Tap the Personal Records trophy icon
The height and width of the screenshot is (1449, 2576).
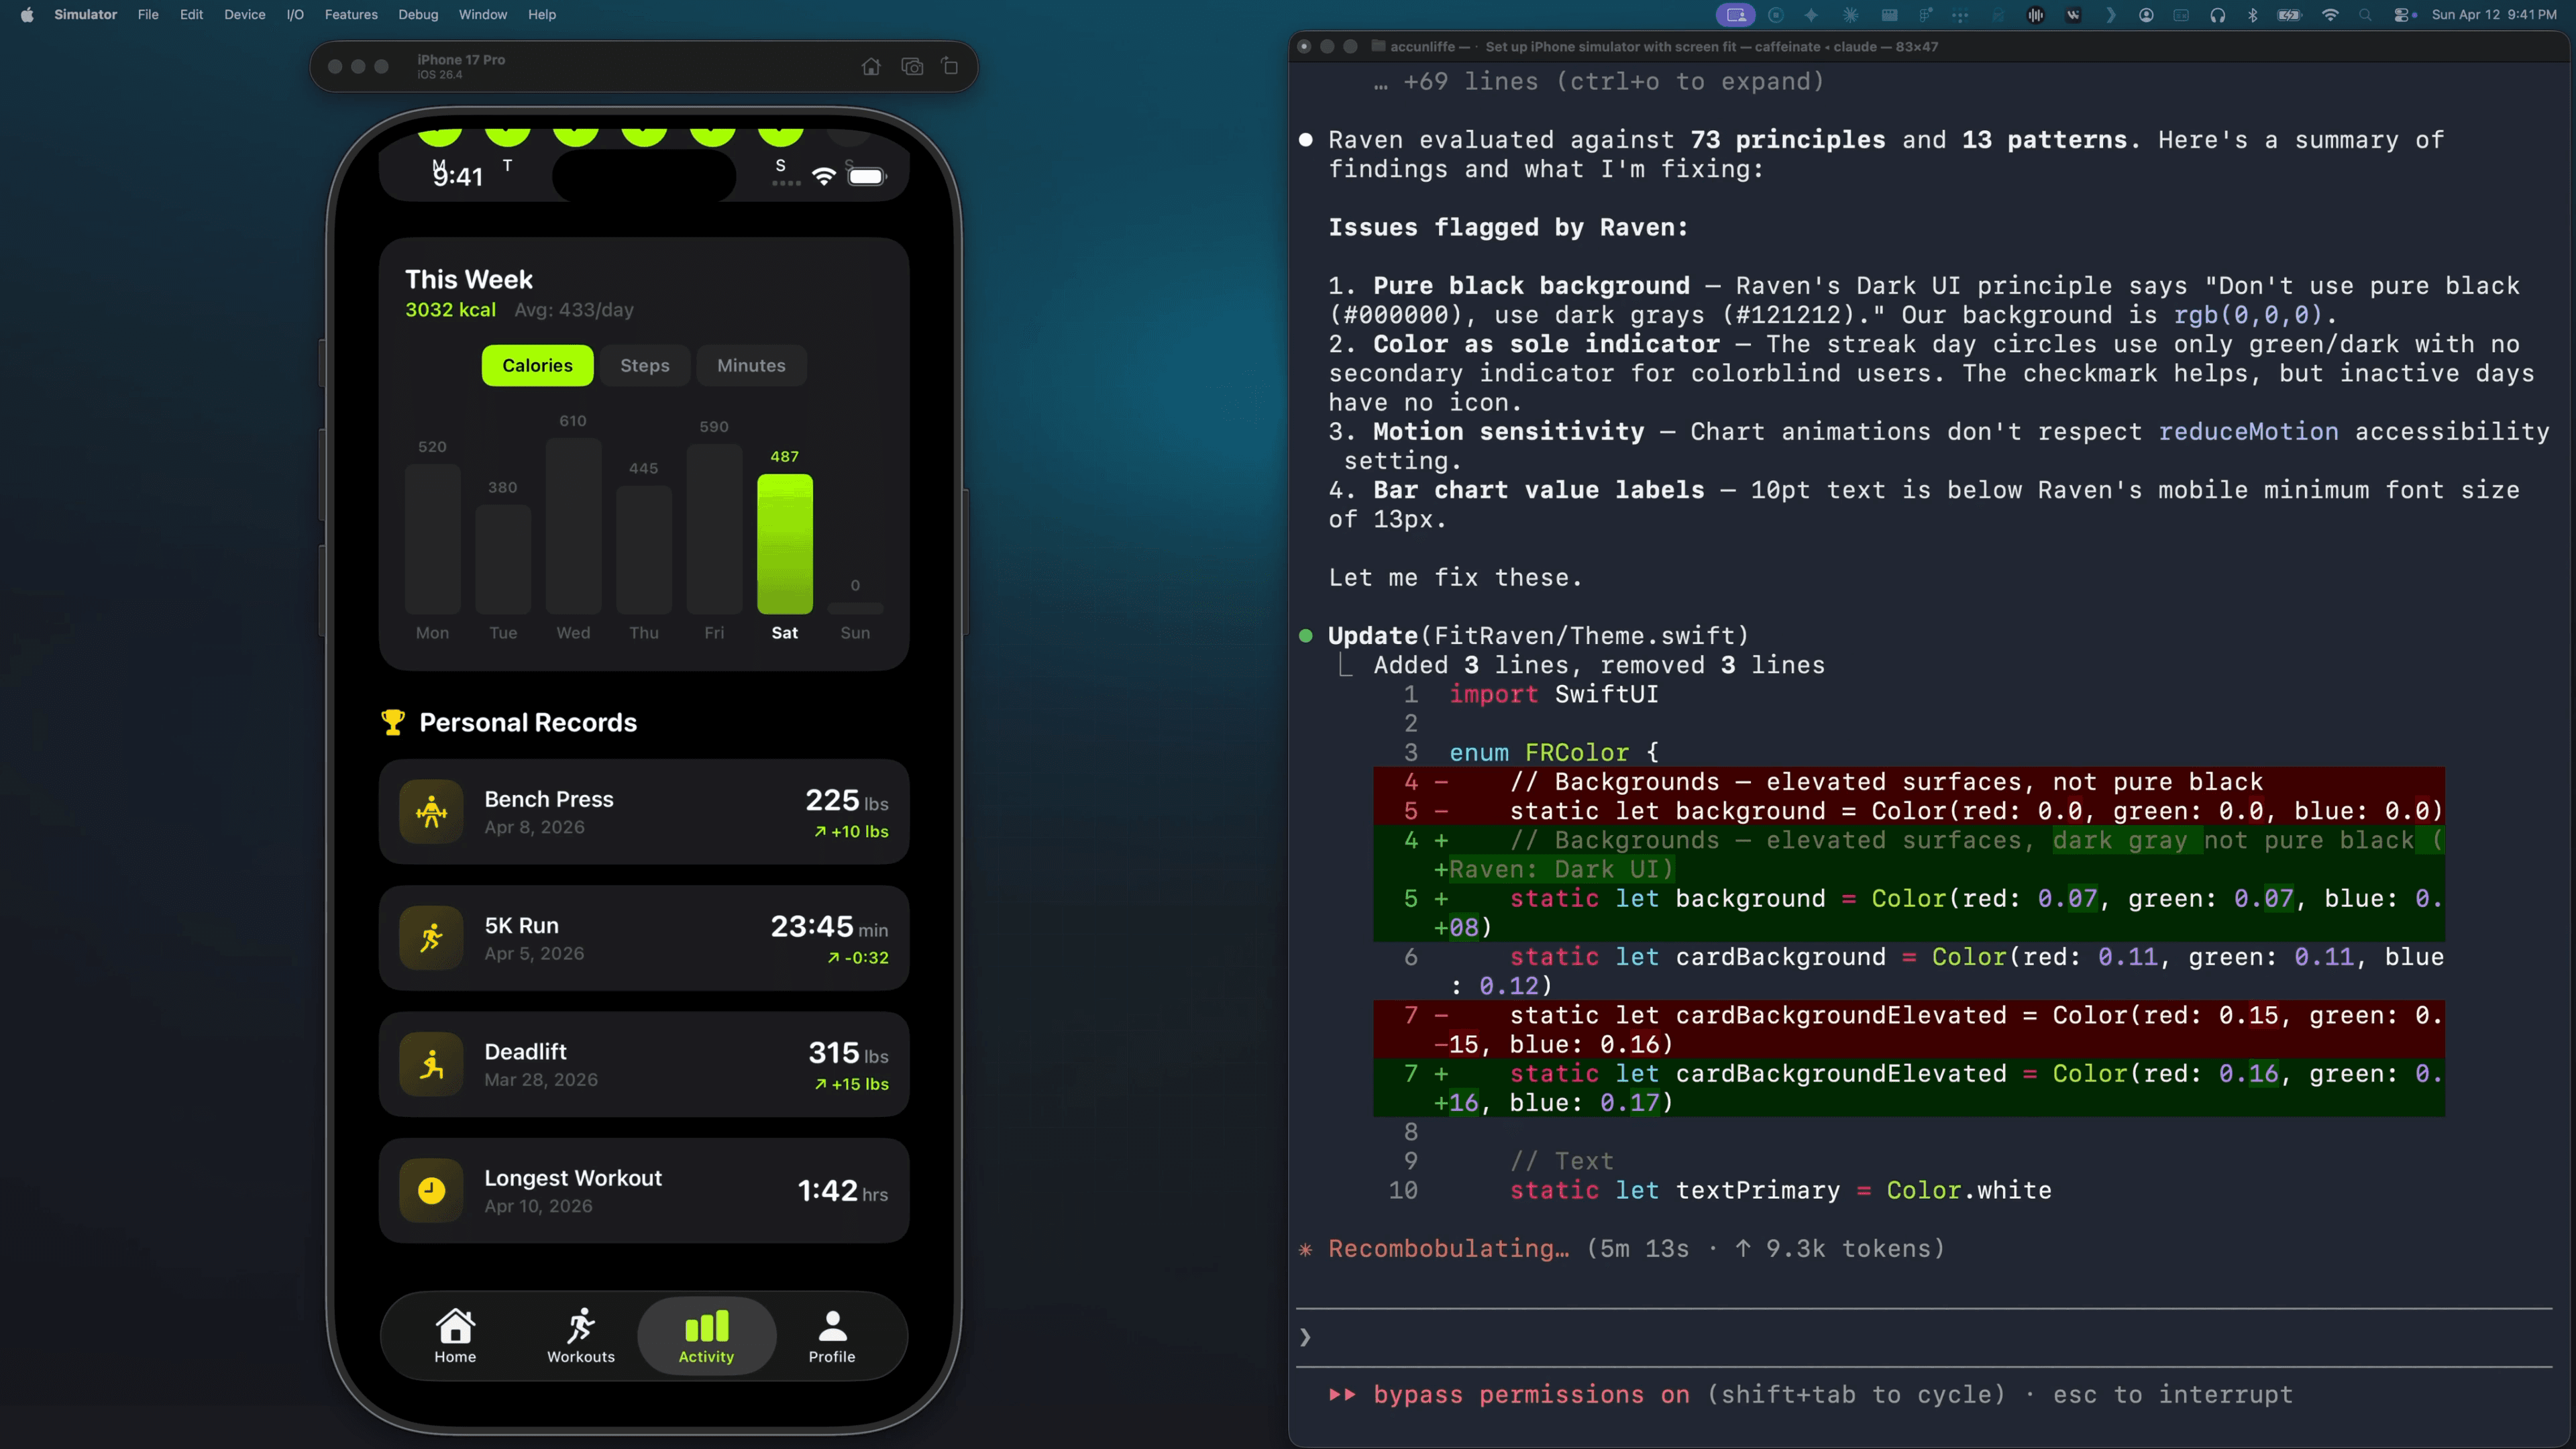[393, 722]
